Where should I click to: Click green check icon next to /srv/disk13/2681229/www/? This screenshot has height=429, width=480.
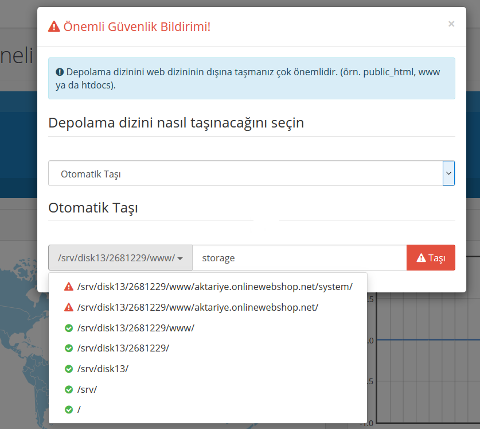[x=69, y=328]
